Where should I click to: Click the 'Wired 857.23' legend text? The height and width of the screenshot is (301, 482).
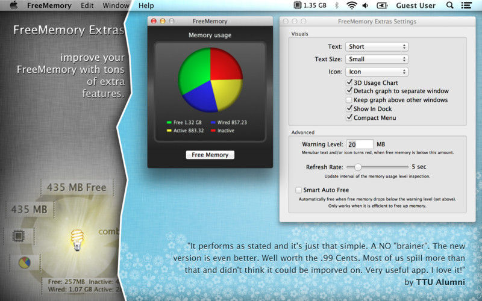(232, 122)
